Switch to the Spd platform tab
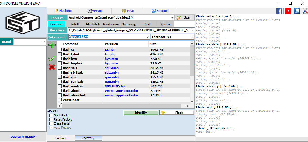This screenshot has height=142, width=308. pyautogui.click(x=147, y=24)
